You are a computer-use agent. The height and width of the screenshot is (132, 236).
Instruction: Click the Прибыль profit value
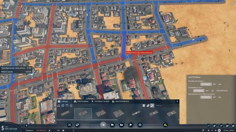pyautogui.click(x=41, y=131)
